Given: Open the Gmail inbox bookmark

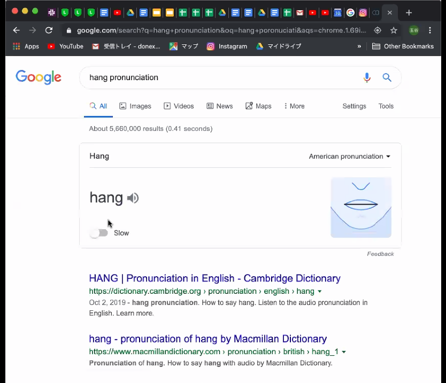Looking at the screenshot, I should pos(126,46).
